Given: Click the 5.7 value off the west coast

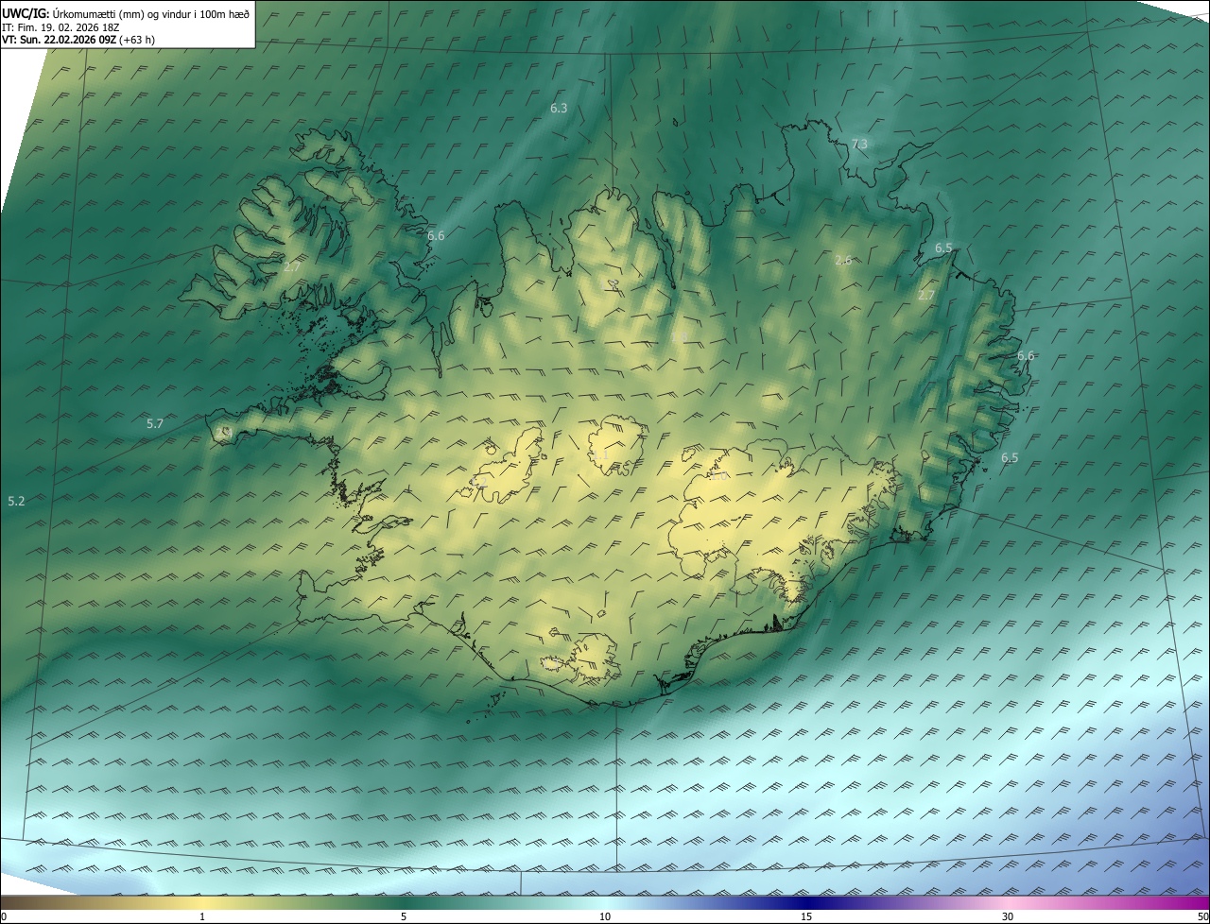Looking at the screenshot, I should click(155, 424).
